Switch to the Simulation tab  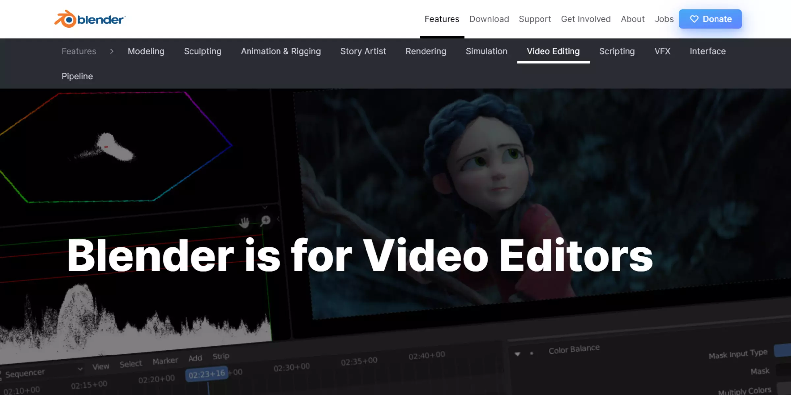tap(486, 51)
